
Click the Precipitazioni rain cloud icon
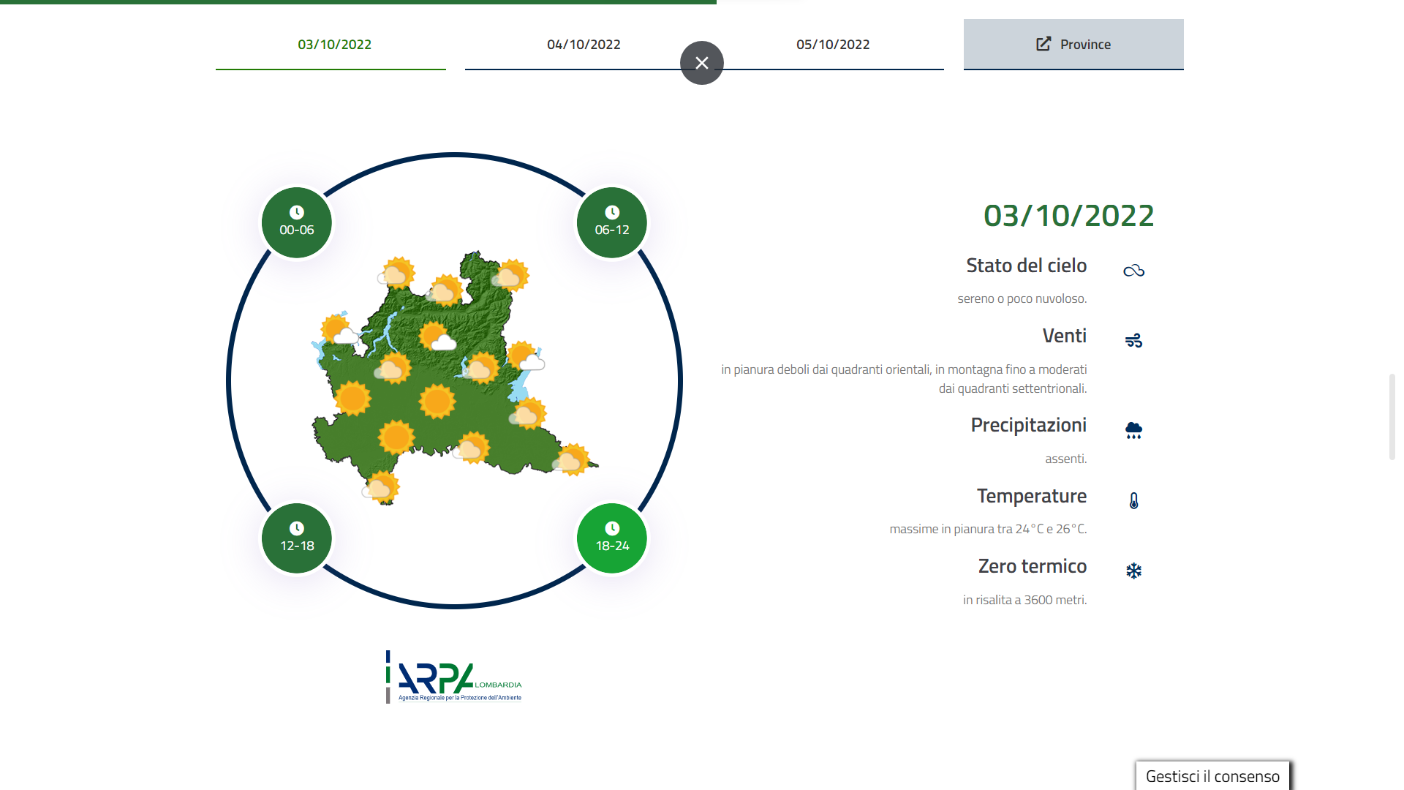click(x=1133, y=430)
